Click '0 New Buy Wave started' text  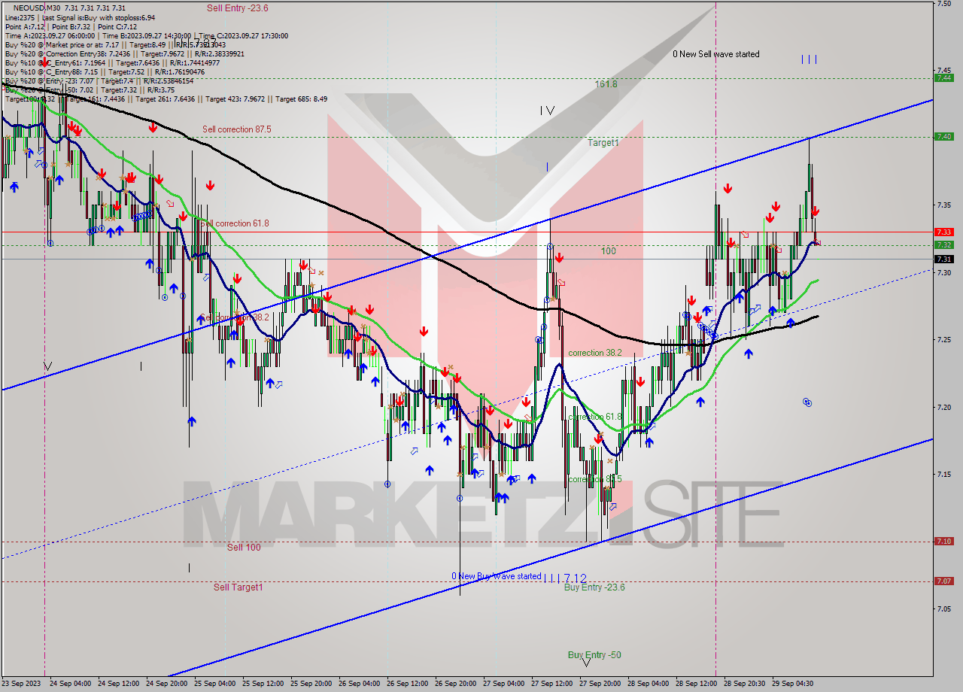(497, 577)
